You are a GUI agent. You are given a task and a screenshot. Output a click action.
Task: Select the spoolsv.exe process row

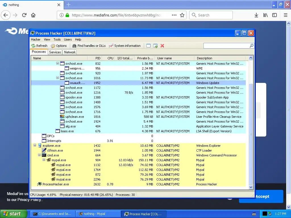pyautogui.click(x=138, y=97)
